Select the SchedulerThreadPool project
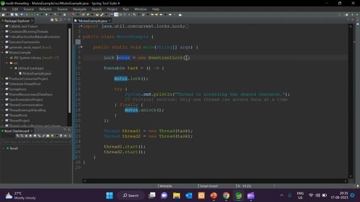 point(25,84)
